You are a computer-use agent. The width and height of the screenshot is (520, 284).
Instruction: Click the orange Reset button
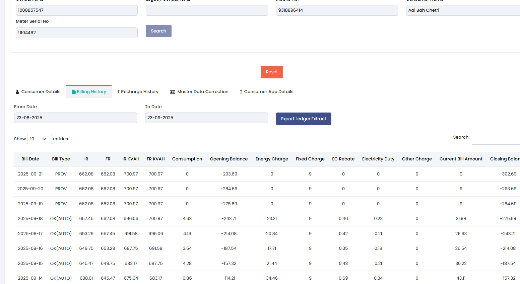point(272,72)
